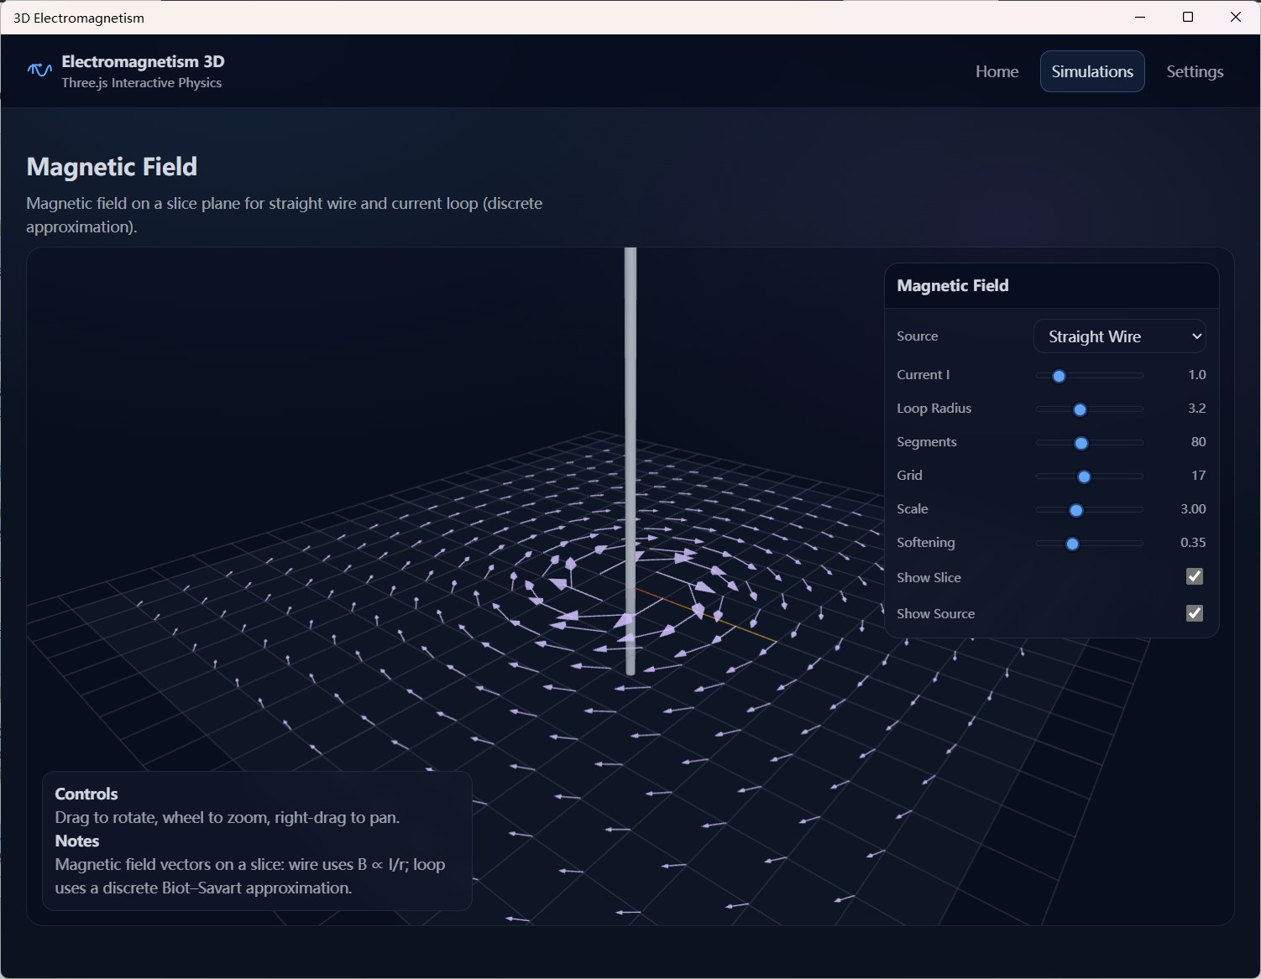Disable the Show Source option
Image resolution: width=1261 pixels, height=979 pixels.
1194,613
